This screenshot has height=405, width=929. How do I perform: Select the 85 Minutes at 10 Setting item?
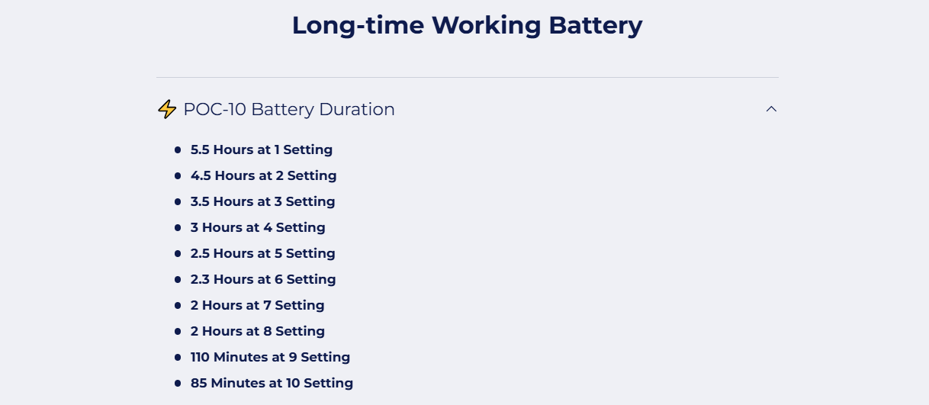[x=272, y=383]
